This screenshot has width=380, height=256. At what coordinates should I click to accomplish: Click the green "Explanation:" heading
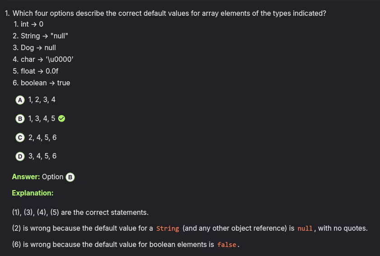[x=32, y=193]
